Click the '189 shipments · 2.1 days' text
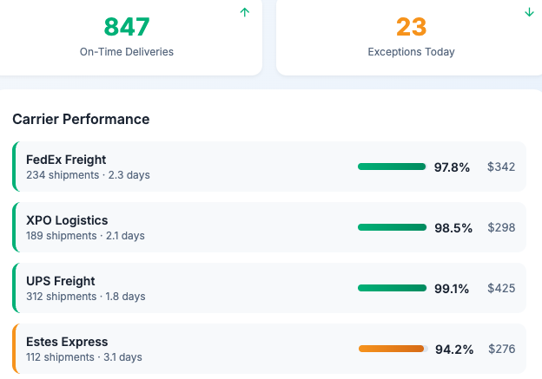This screenshot has width=542, height=379. 85,236
